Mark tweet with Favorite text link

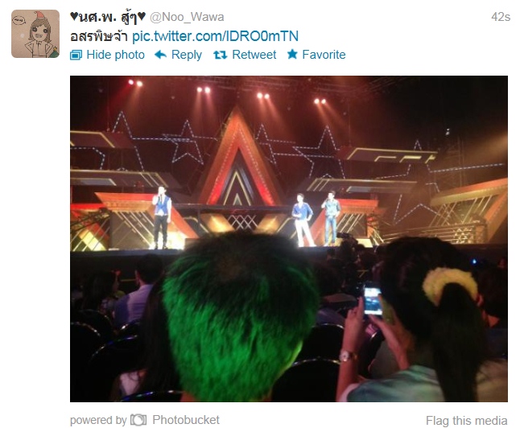click(x=324, y=55)
